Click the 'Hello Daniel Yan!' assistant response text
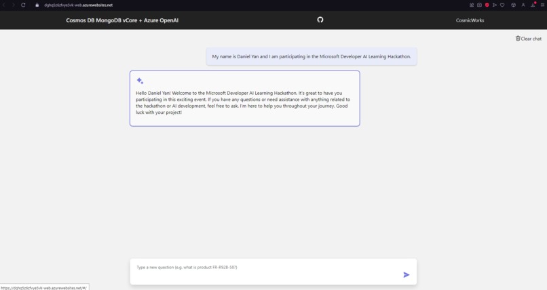Viewport: 547px width, 290px height. 243,103
